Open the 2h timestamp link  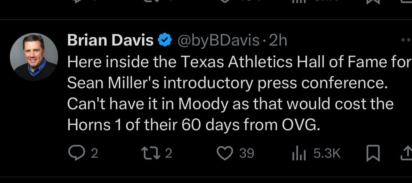pyautogui.click(x=278, y=40)
